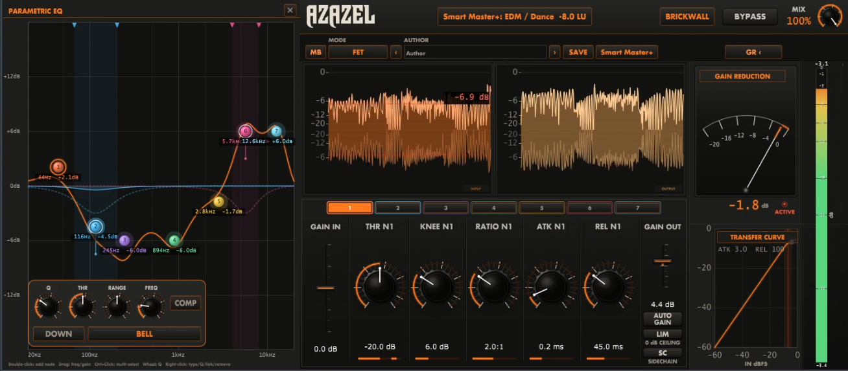Click the GAIN IN fader

tap(325, 288)
